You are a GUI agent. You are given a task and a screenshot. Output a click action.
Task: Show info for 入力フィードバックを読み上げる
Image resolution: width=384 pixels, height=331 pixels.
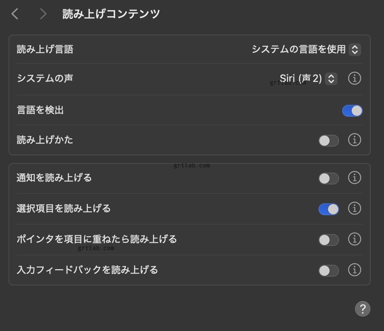354,270
